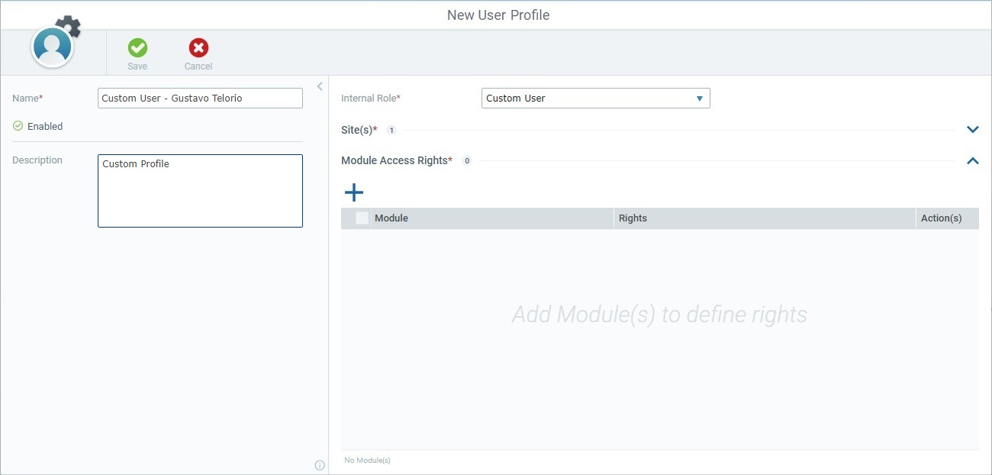Image resolution: width=992 pixels, height=475 pixels.
Task: Click the red Cancel cross icon
Action: pos(198,47)
